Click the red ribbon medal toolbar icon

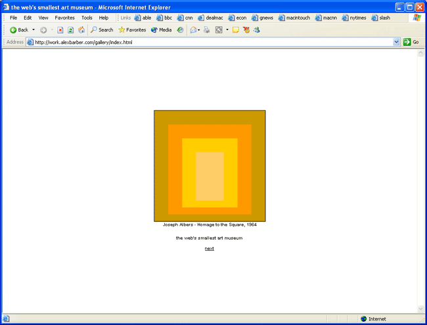(246, 30)
